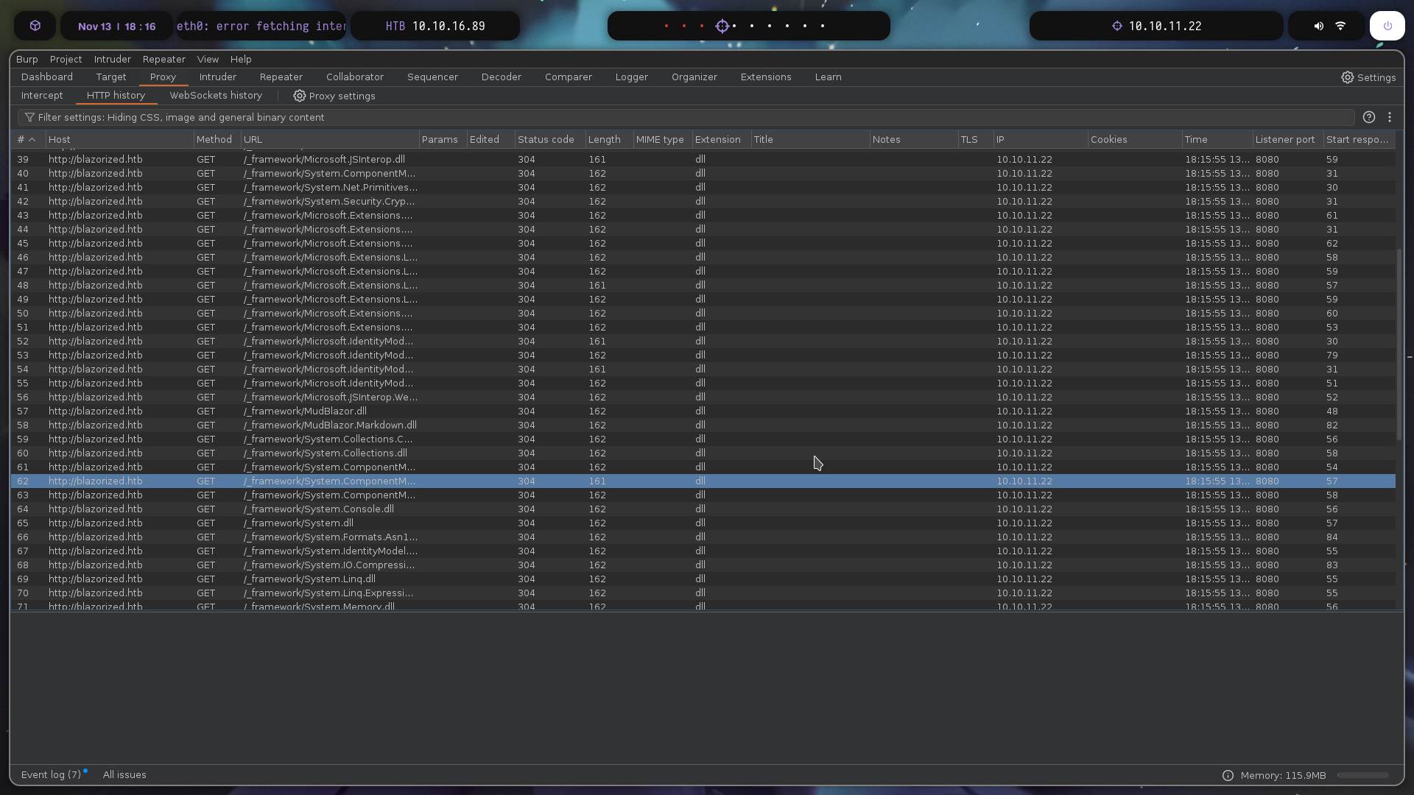Sort by Extension column header

pos(721,139)
